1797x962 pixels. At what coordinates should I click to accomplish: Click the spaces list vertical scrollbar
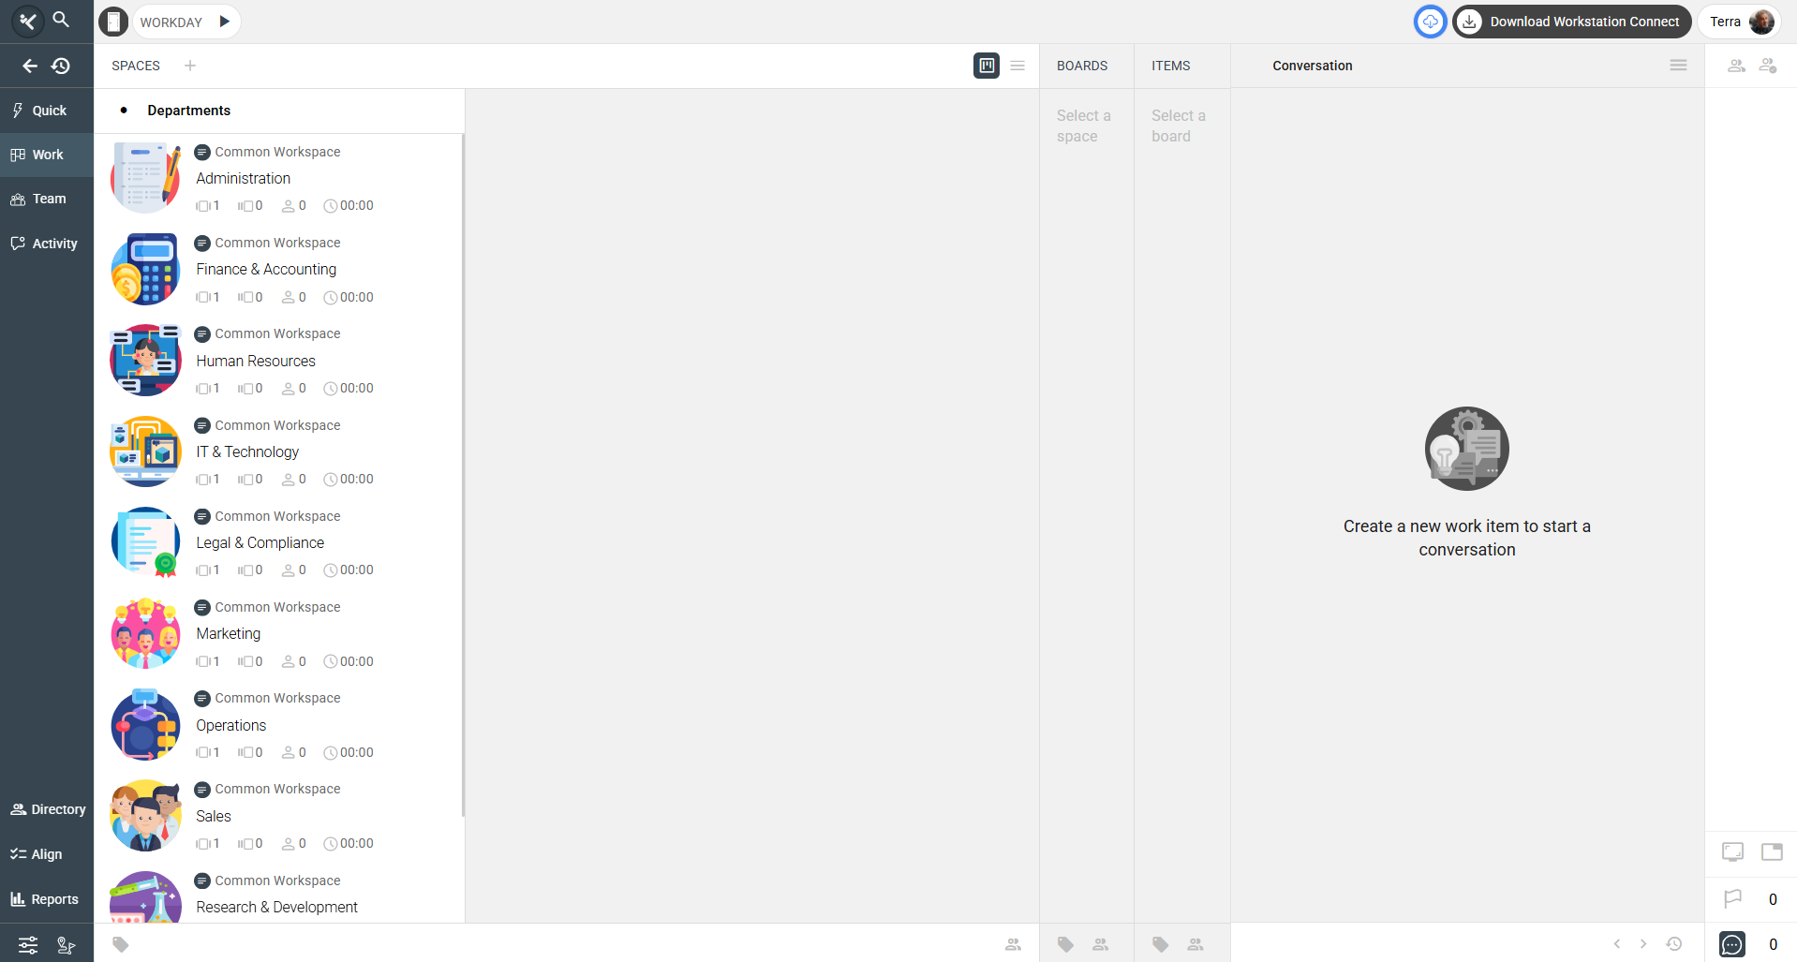(463, 468)
